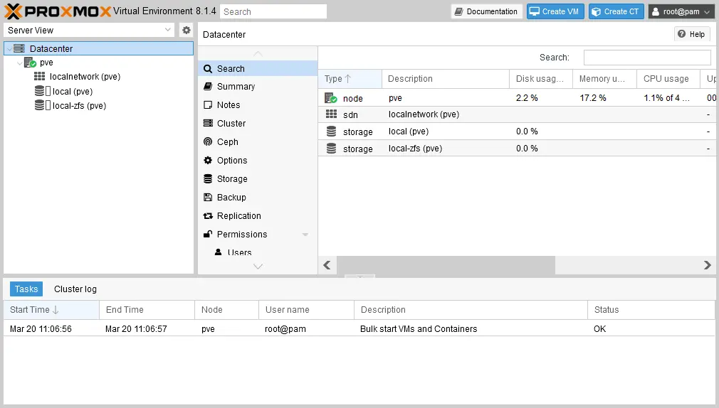The height and width of the screenshot is (408, 719).
Task: Click the Documentation button
Action: 486,11
